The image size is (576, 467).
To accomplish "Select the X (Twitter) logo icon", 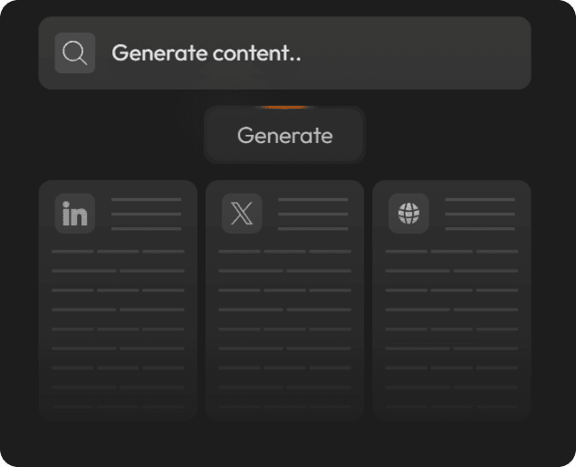I will pyautogui.click(x=242, y=214).
